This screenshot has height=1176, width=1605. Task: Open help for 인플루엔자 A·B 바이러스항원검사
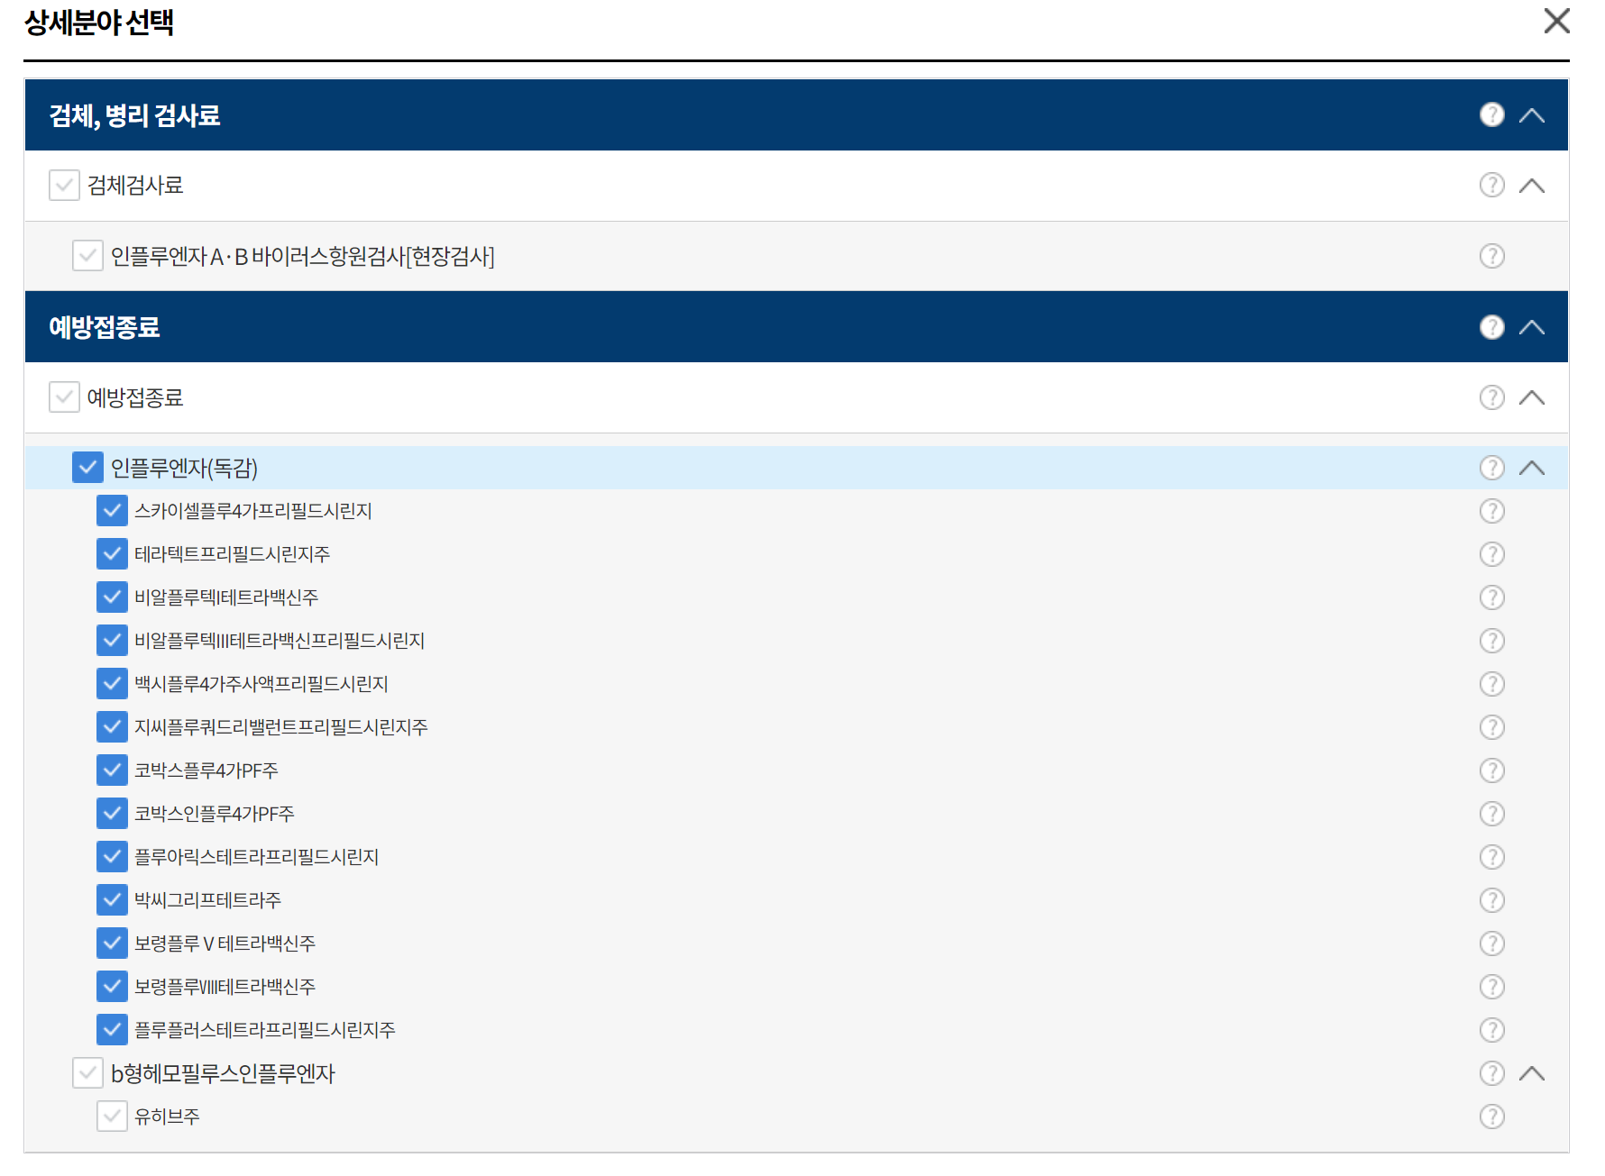1492,256
